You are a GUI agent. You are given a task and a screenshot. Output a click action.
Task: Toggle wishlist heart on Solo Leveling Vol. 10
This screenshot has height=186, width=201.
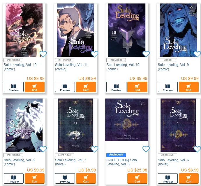[146, 54]
